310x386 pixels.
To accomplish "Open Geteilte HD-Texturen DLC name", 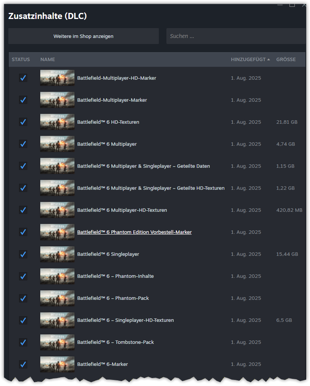I will [x=151, y=188].
